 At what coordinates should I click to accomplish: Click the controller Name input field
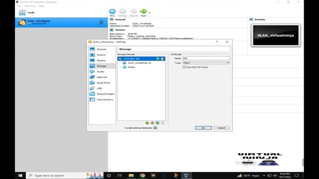pos(206,58)
